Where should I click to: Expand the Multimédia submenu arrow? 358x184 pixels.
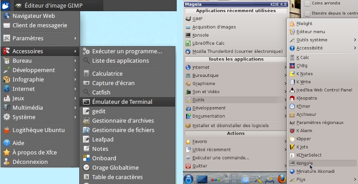[x=75, y=107]
